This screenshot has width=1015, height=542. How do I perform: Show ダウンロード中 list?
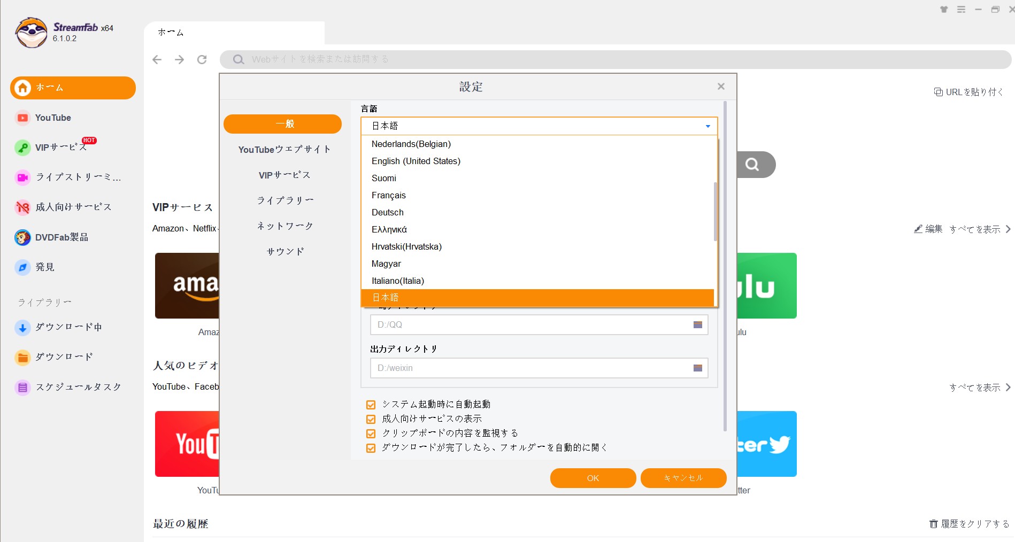pos(59,327)
